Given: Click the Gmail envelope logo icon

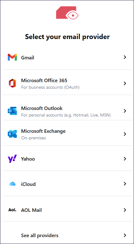Looking at the screenshot, I should 12,57.
